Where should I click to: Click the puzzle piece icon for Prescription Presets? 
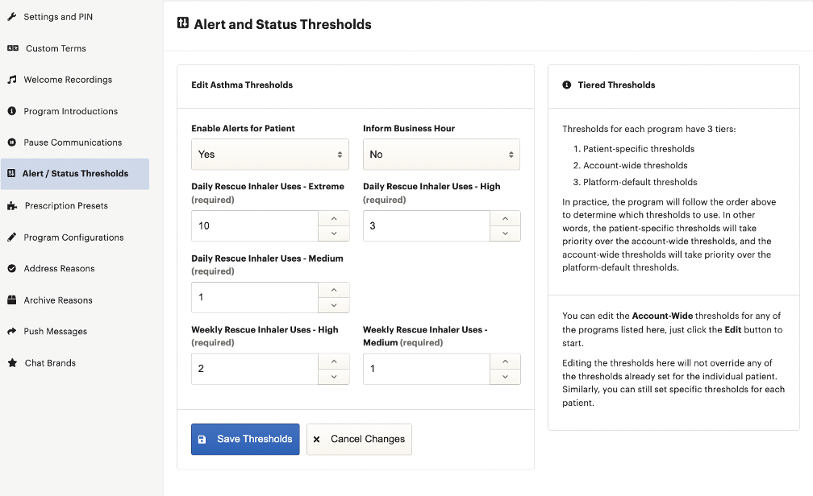point(12,205)
